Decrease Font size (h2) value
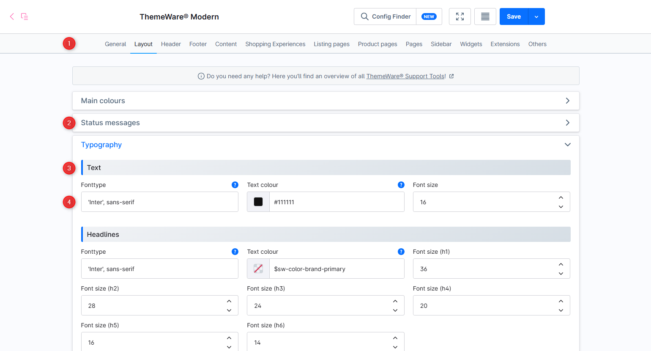The width and height of the screenshot is (651, 351). (229, 310)
